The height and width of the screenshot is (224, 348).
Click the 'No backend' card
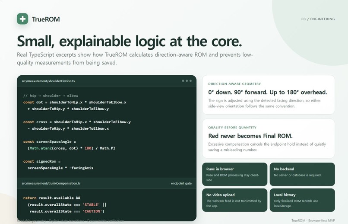tap(302, 174)
